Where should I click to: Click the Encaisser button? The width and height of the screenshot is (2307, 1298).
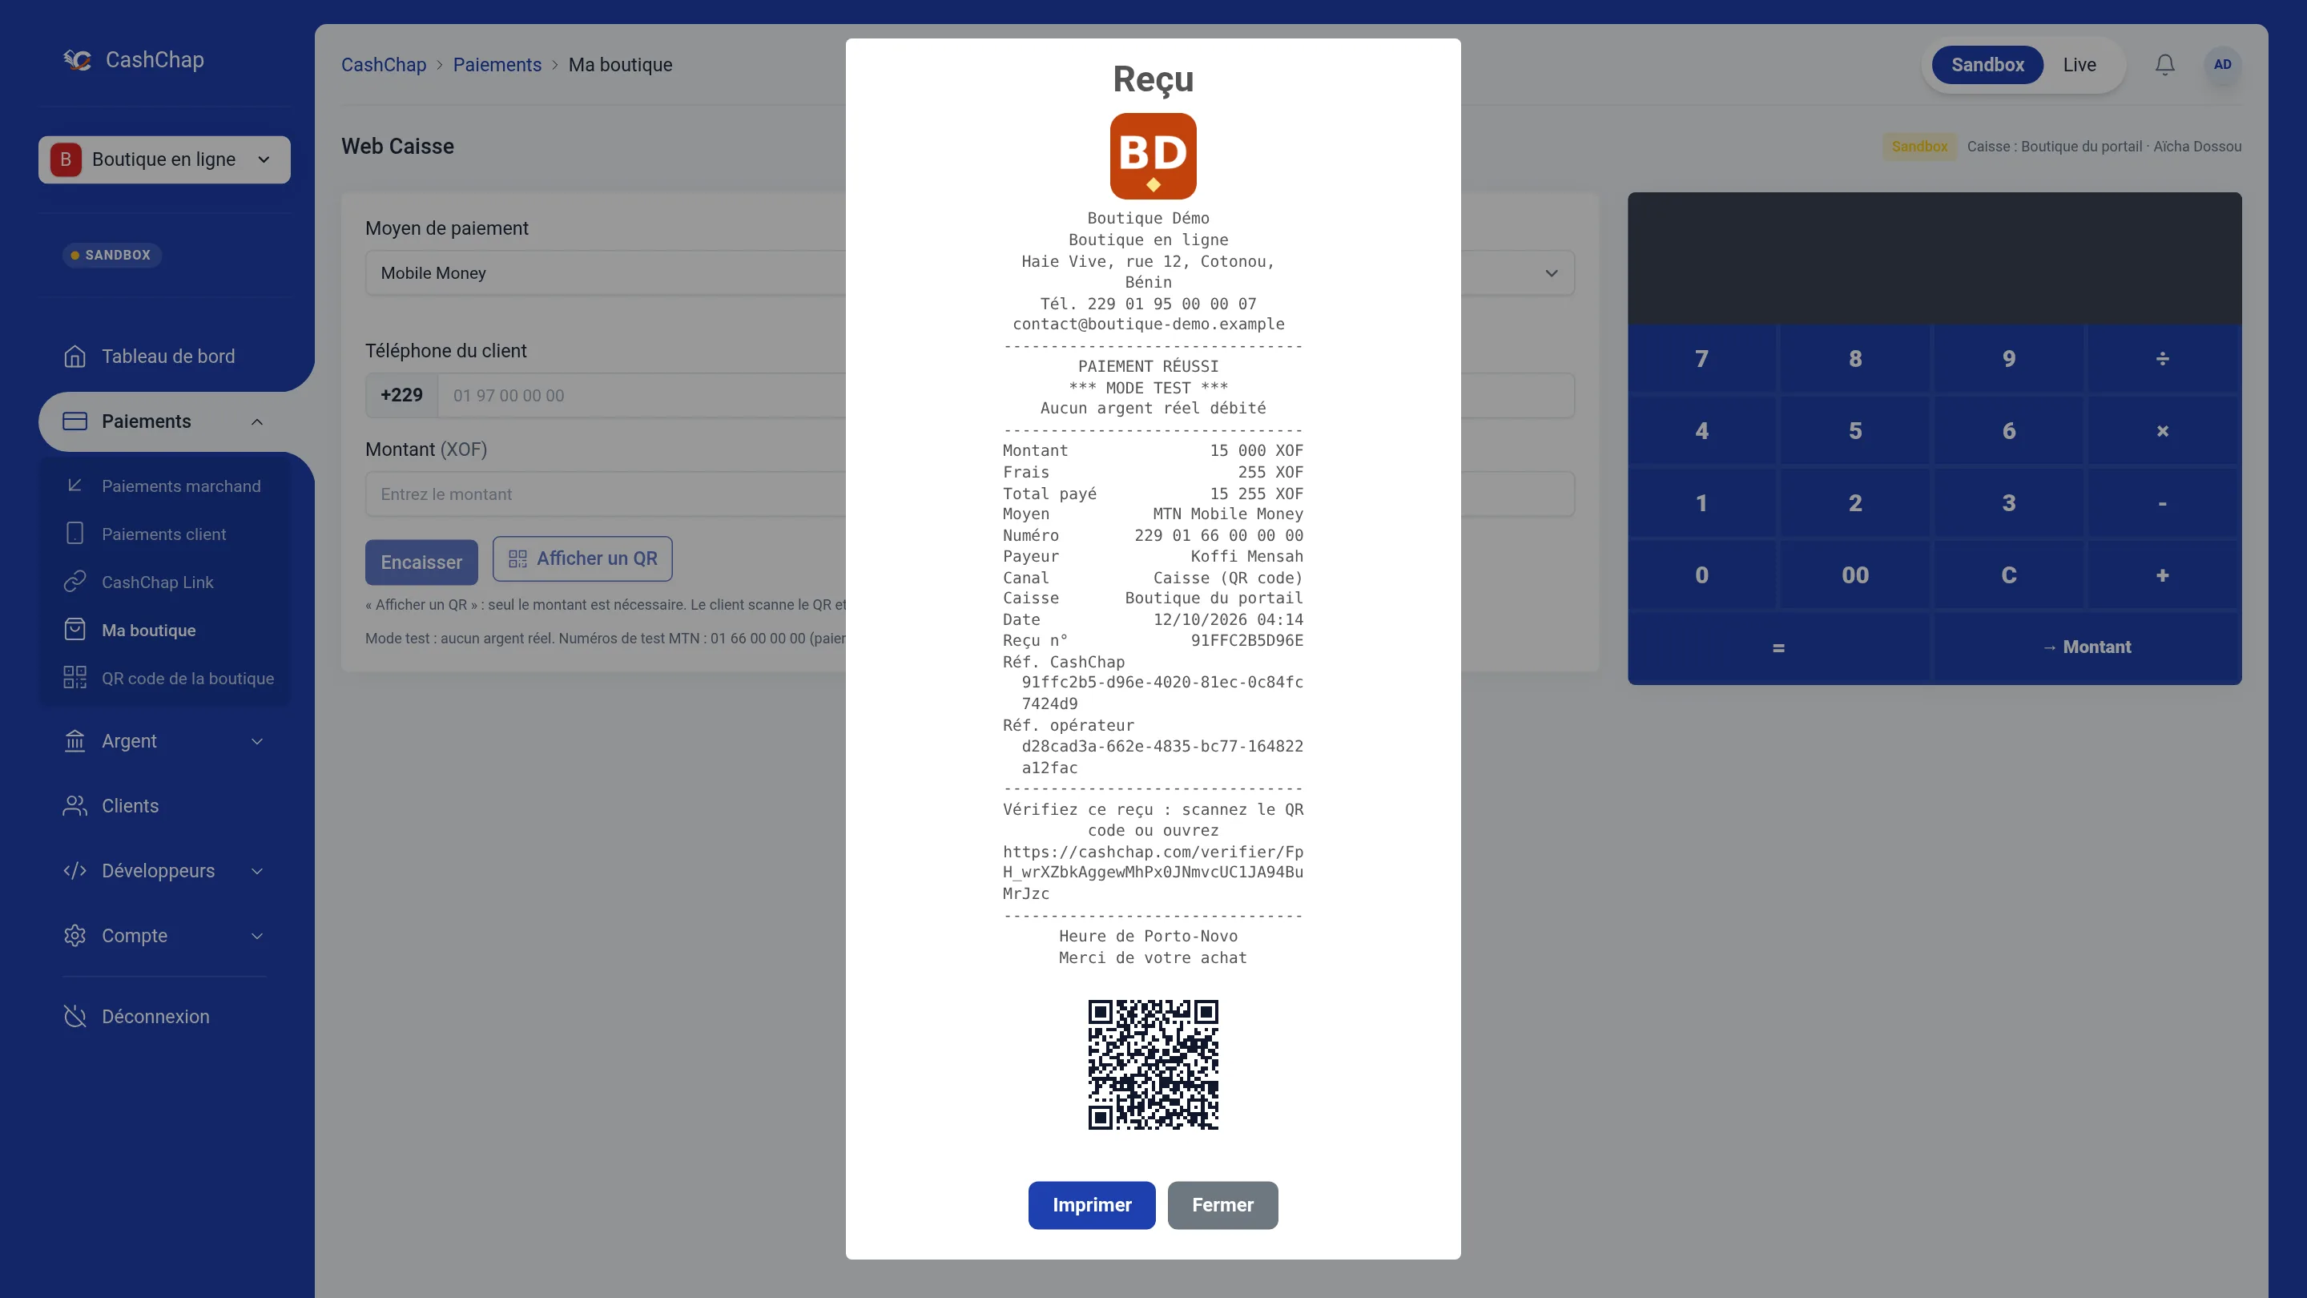[421, 562]
